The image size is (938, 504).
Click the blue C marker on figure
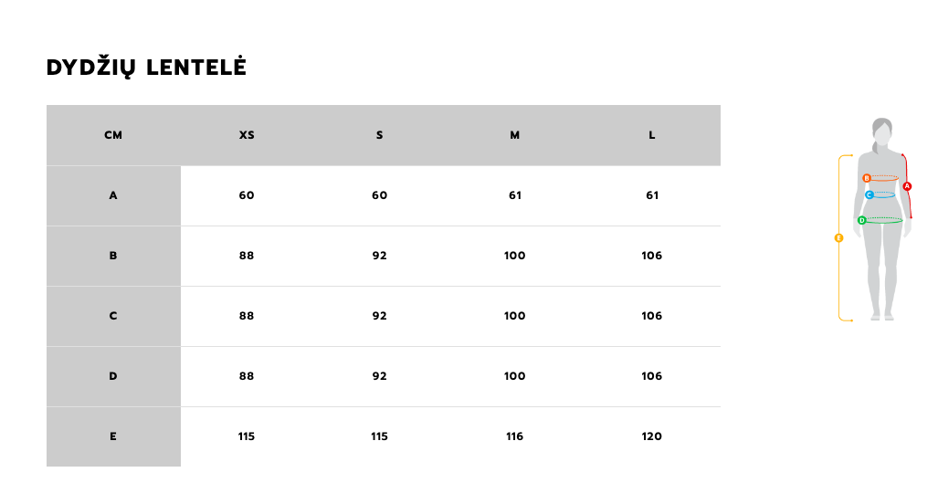pos(869,194)
